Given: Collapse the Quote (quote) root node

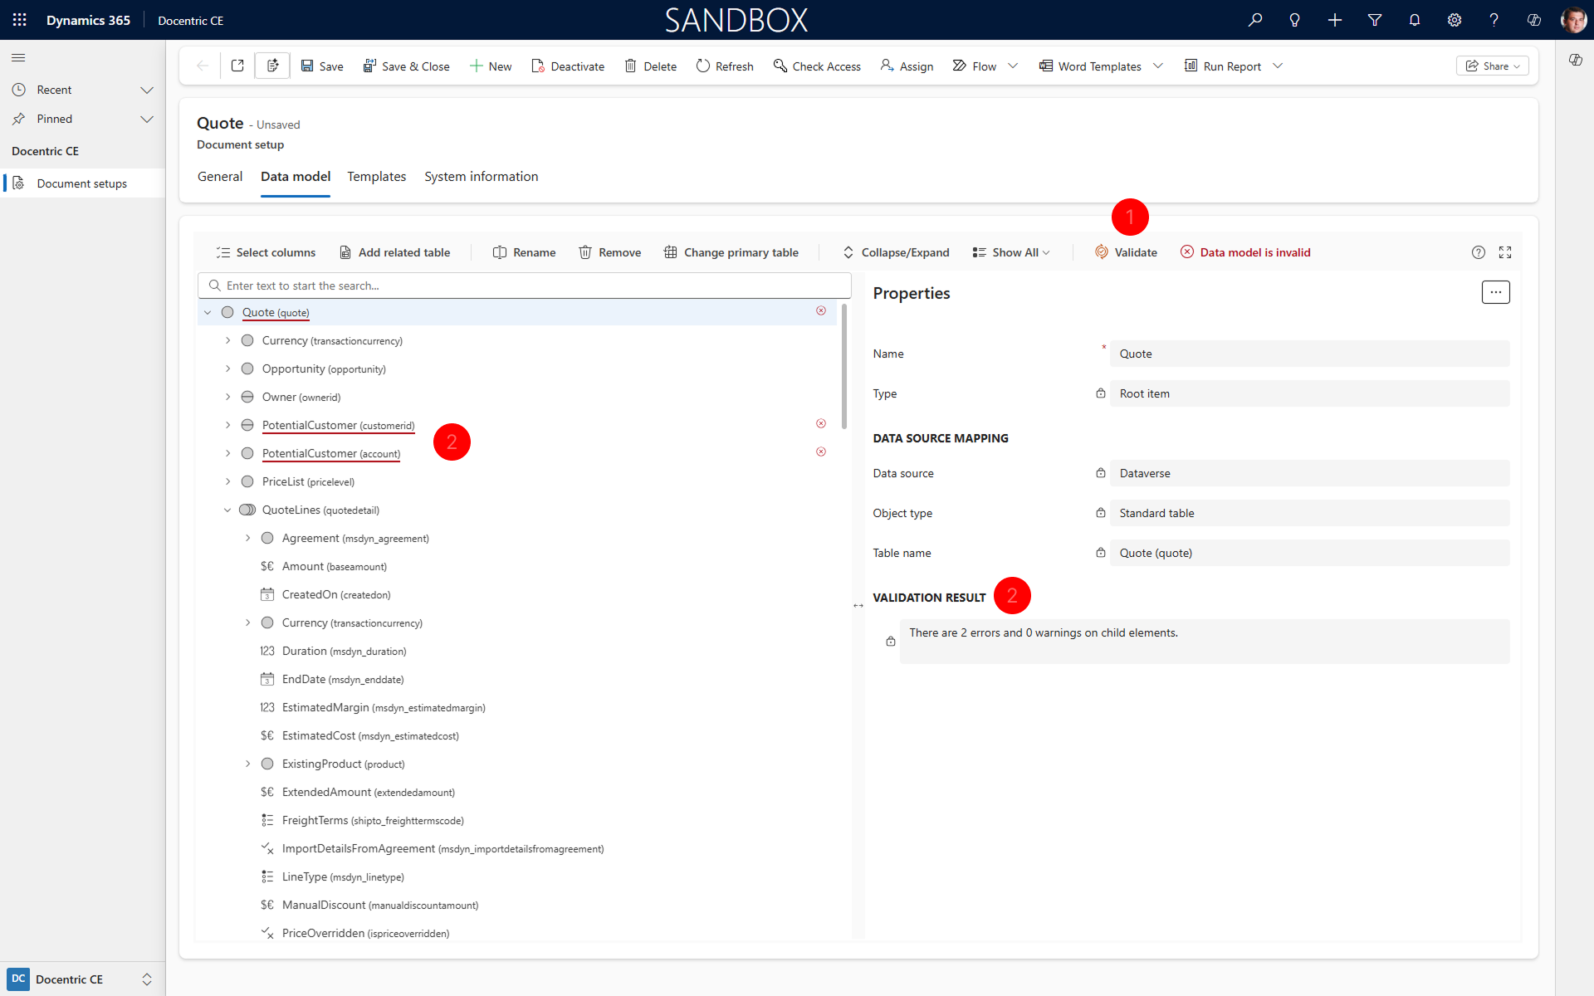Looking at the screenshot, I should click(x=208, y=312).
